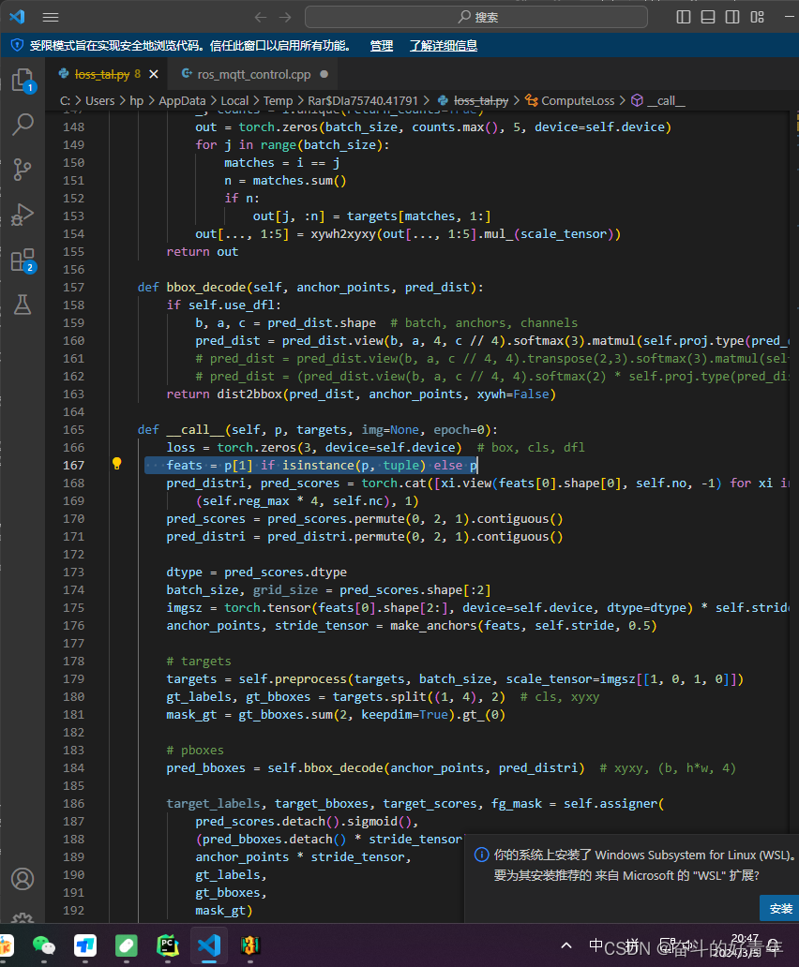Open the Run and Debug view

coord(23,214)
